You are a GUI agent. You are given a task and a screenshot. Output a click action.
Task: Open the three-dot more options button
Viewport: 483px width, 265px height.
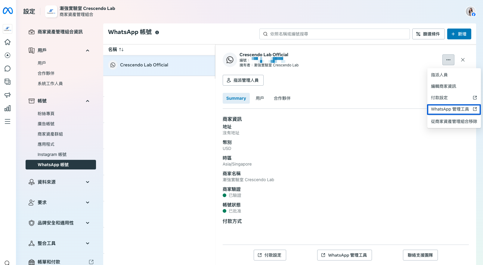[448, 60]
